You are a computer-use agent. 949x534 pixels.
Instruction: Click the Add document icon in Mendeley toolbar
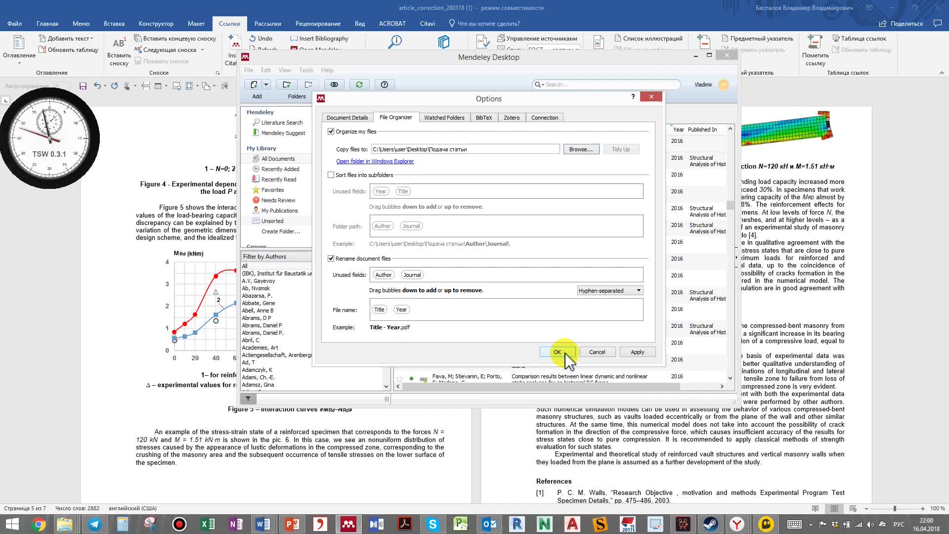pyautogui.click(x=254, y=85)
